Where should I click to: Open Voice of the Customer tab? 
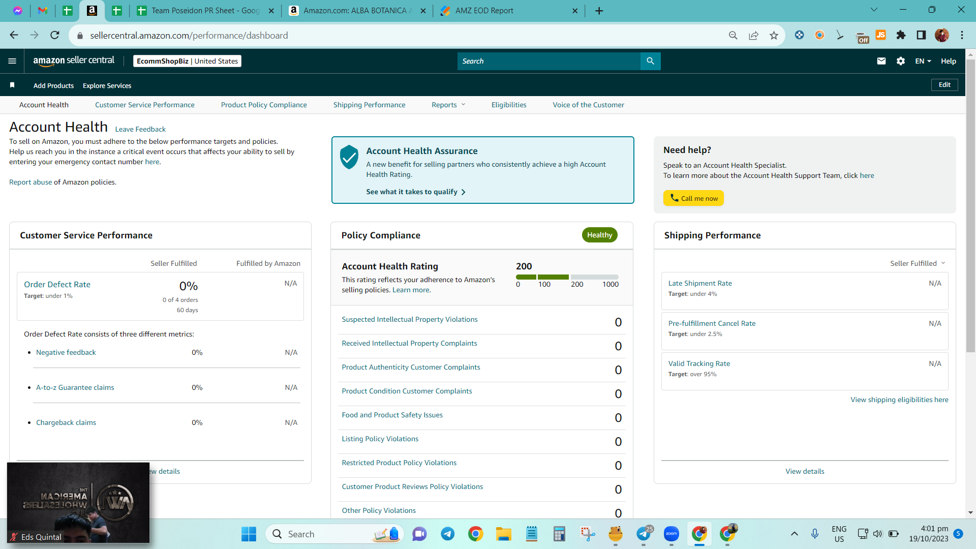click(589, 105)
